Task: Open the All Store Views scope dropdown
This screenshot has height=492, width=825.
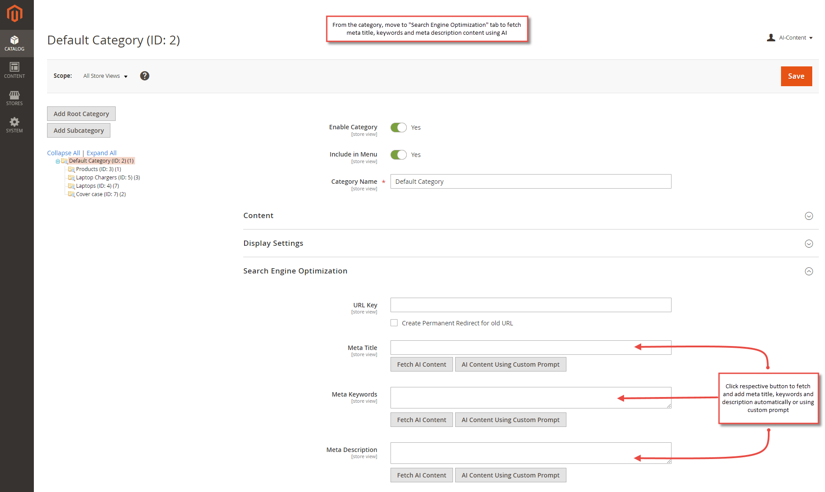Action: (105, 76)
